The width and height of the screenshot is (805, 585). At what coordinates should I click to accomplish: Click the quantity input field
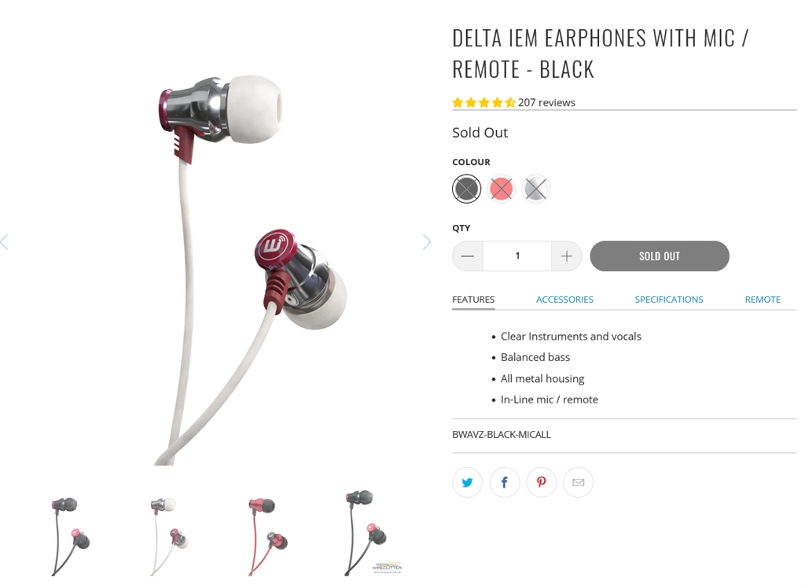(517, 256)
